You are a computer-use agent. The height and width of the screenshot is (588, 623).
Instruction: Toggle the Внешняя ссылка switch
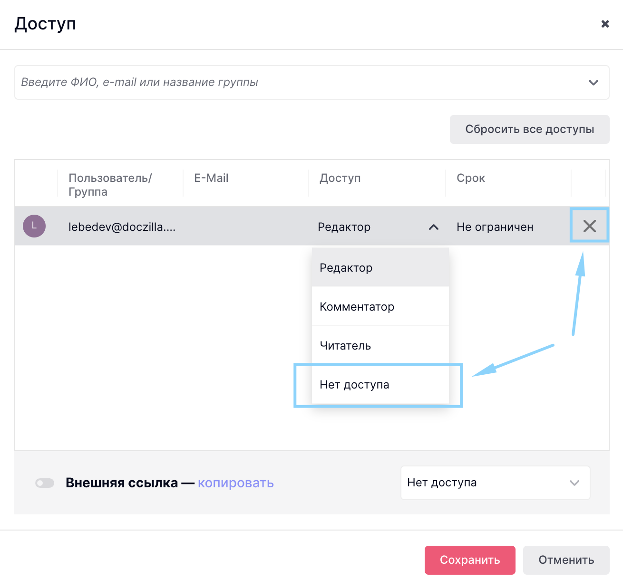45,483
